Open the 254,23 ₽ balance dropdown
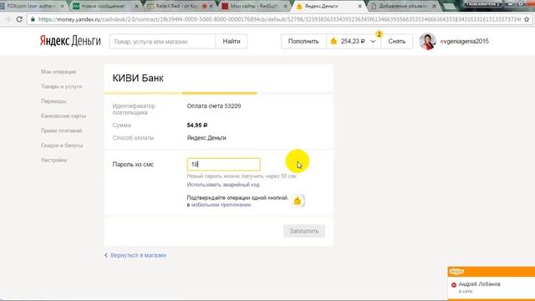 354,41
